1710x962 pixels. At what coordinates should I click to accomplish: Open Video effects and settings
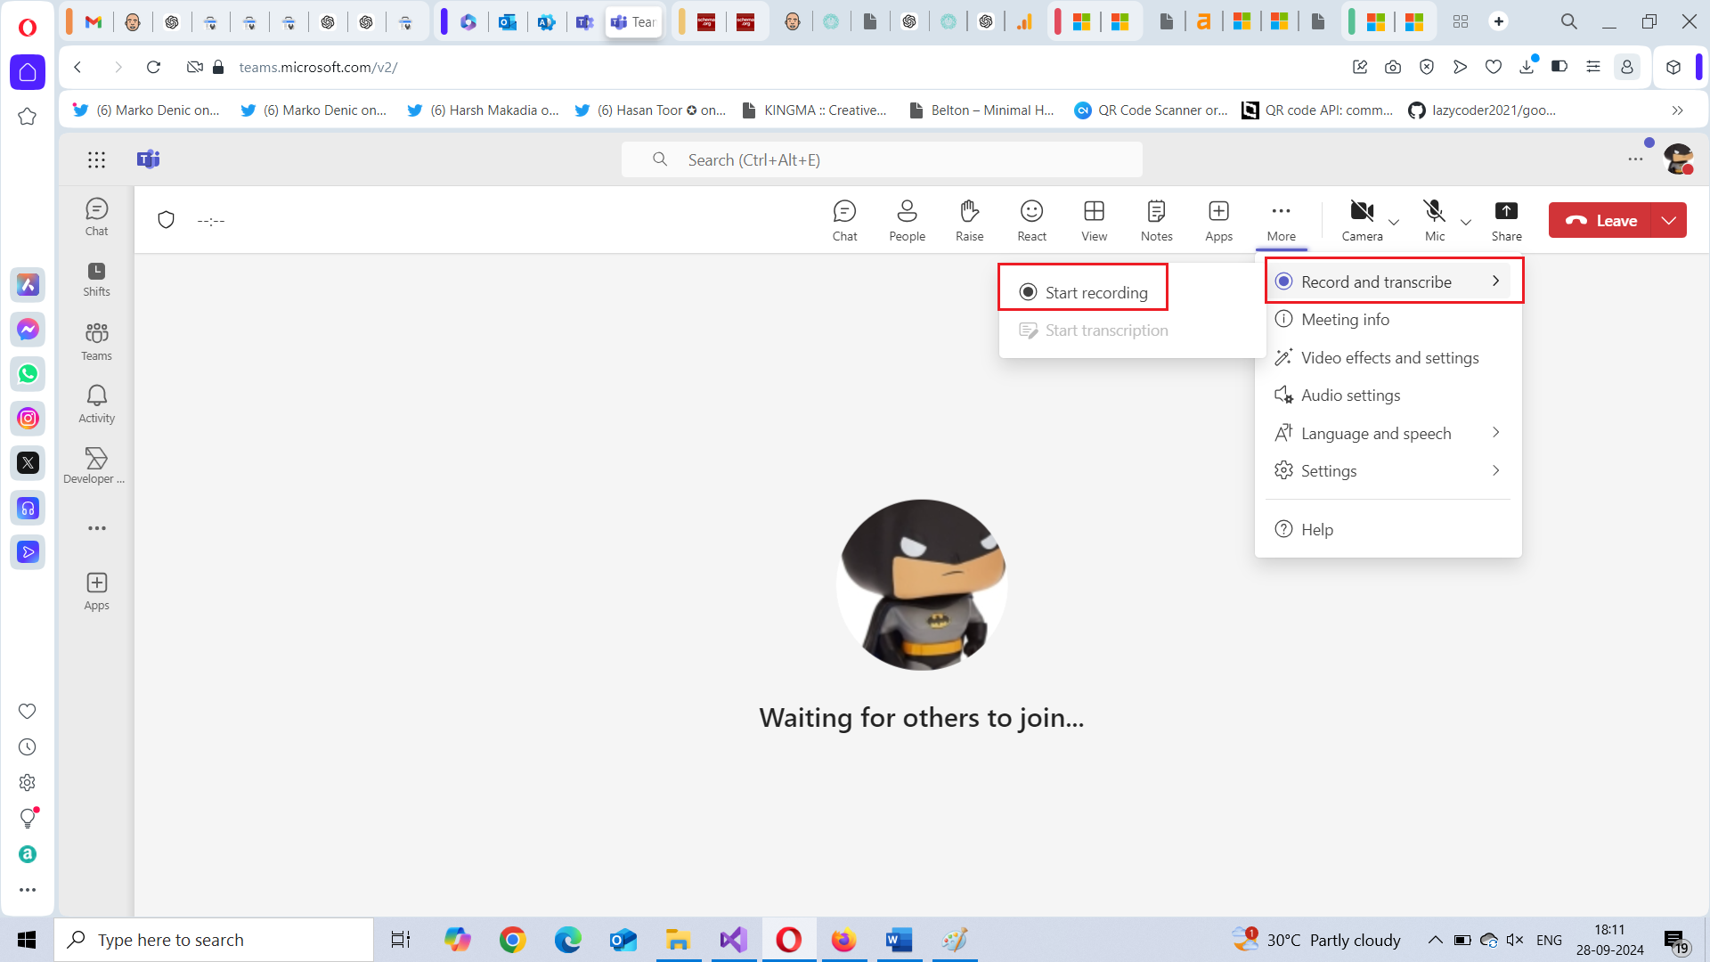pos(1388,357)
